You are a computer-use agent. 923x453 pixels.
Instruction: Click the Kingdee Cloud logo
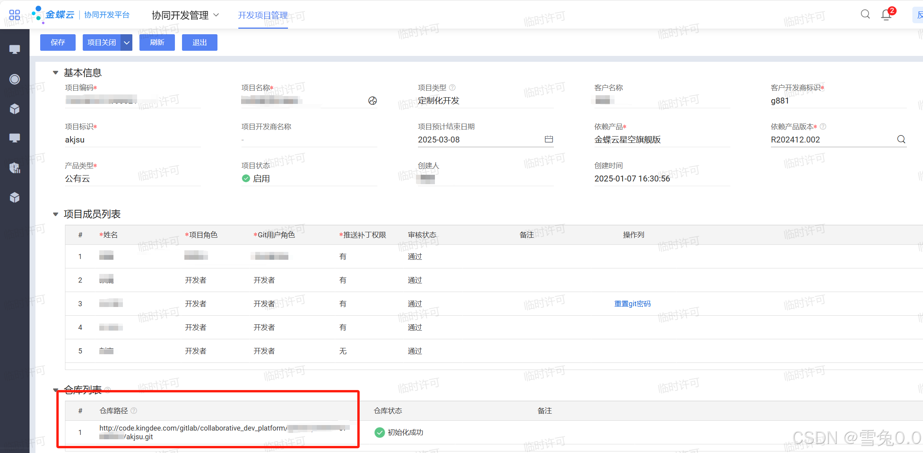click(x=53, y=15)
